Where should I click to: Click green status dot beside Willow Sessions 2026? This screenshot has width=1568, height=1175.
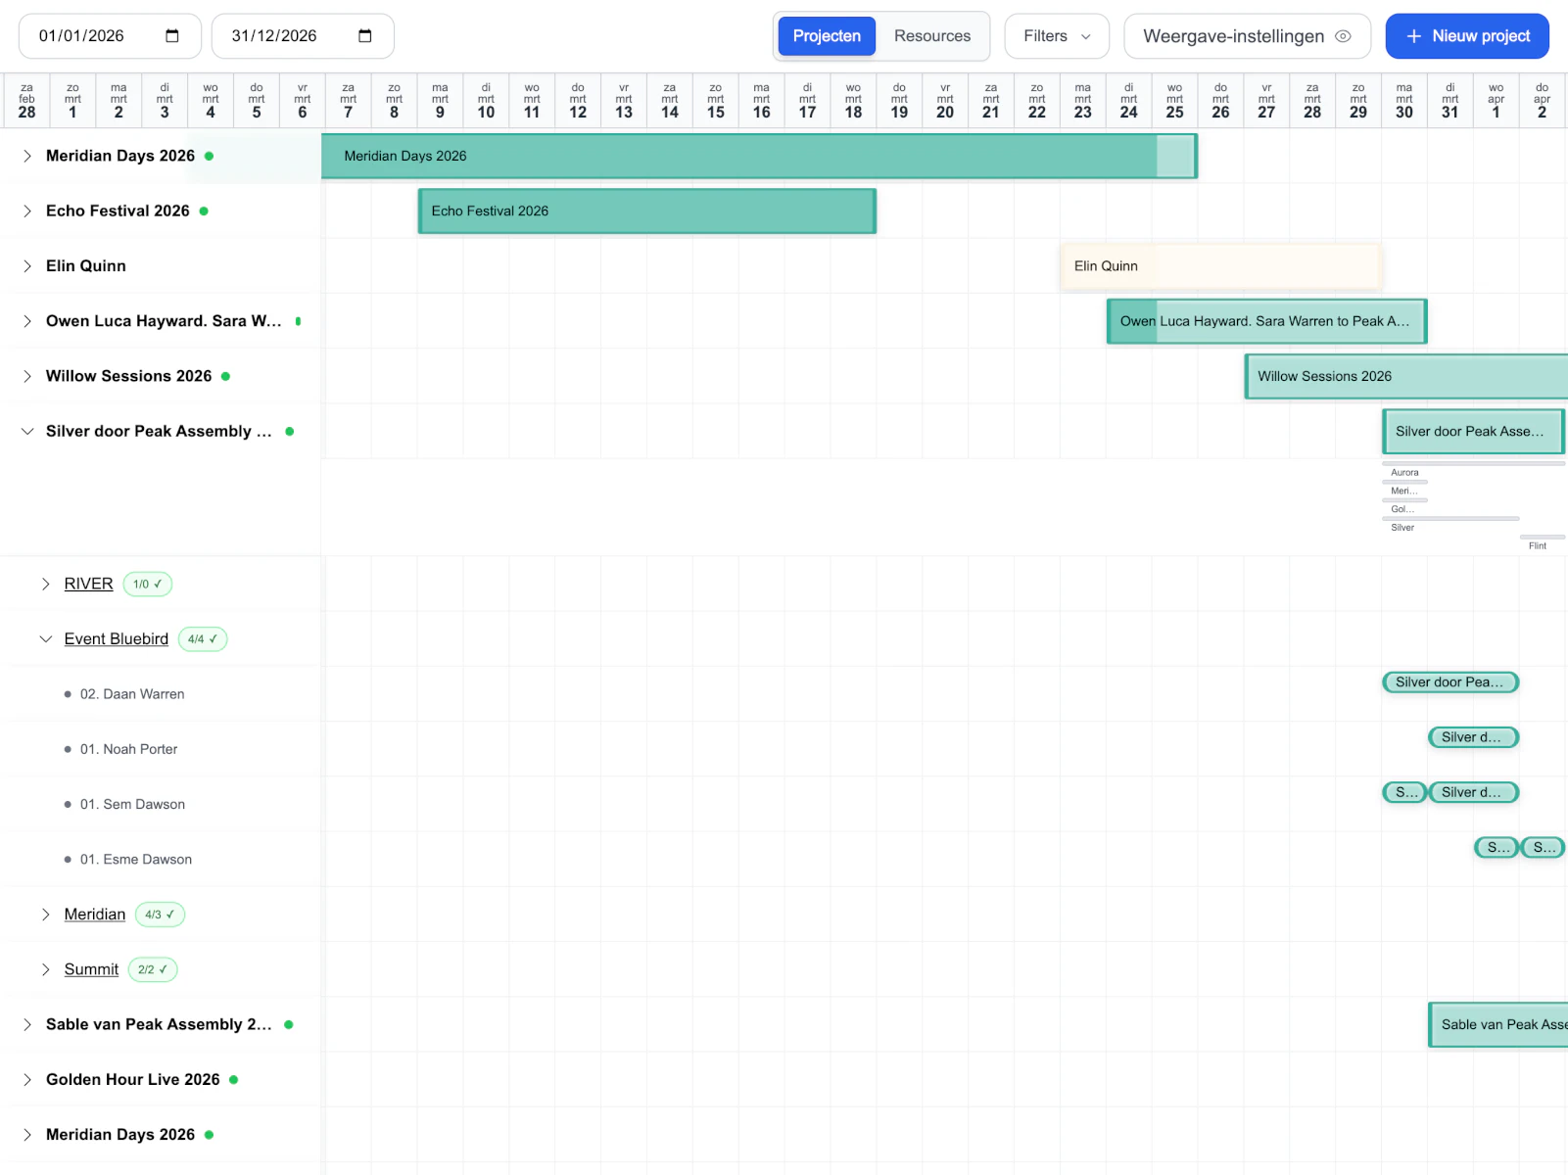point(226,376)
